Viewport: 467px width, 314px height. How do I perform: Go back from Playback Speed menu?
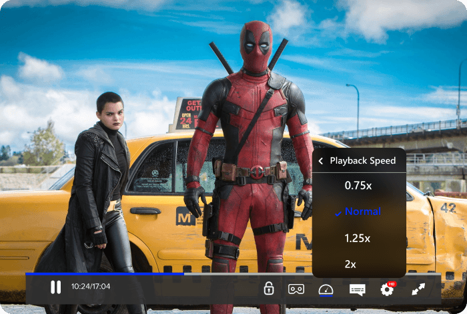pyautogui.click(x=321, y=161)
